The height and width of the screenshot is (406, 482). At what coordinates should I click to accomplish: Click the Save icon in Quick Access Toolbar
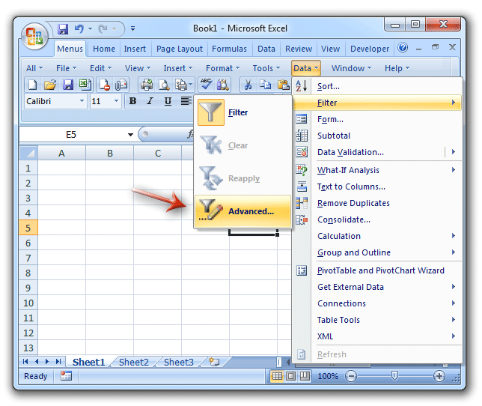pos(63,29)
